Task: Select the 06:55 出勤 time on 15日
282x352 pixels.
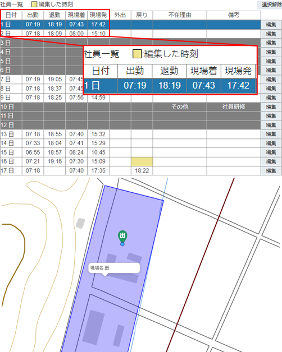Action: click(x=33, y=152)
